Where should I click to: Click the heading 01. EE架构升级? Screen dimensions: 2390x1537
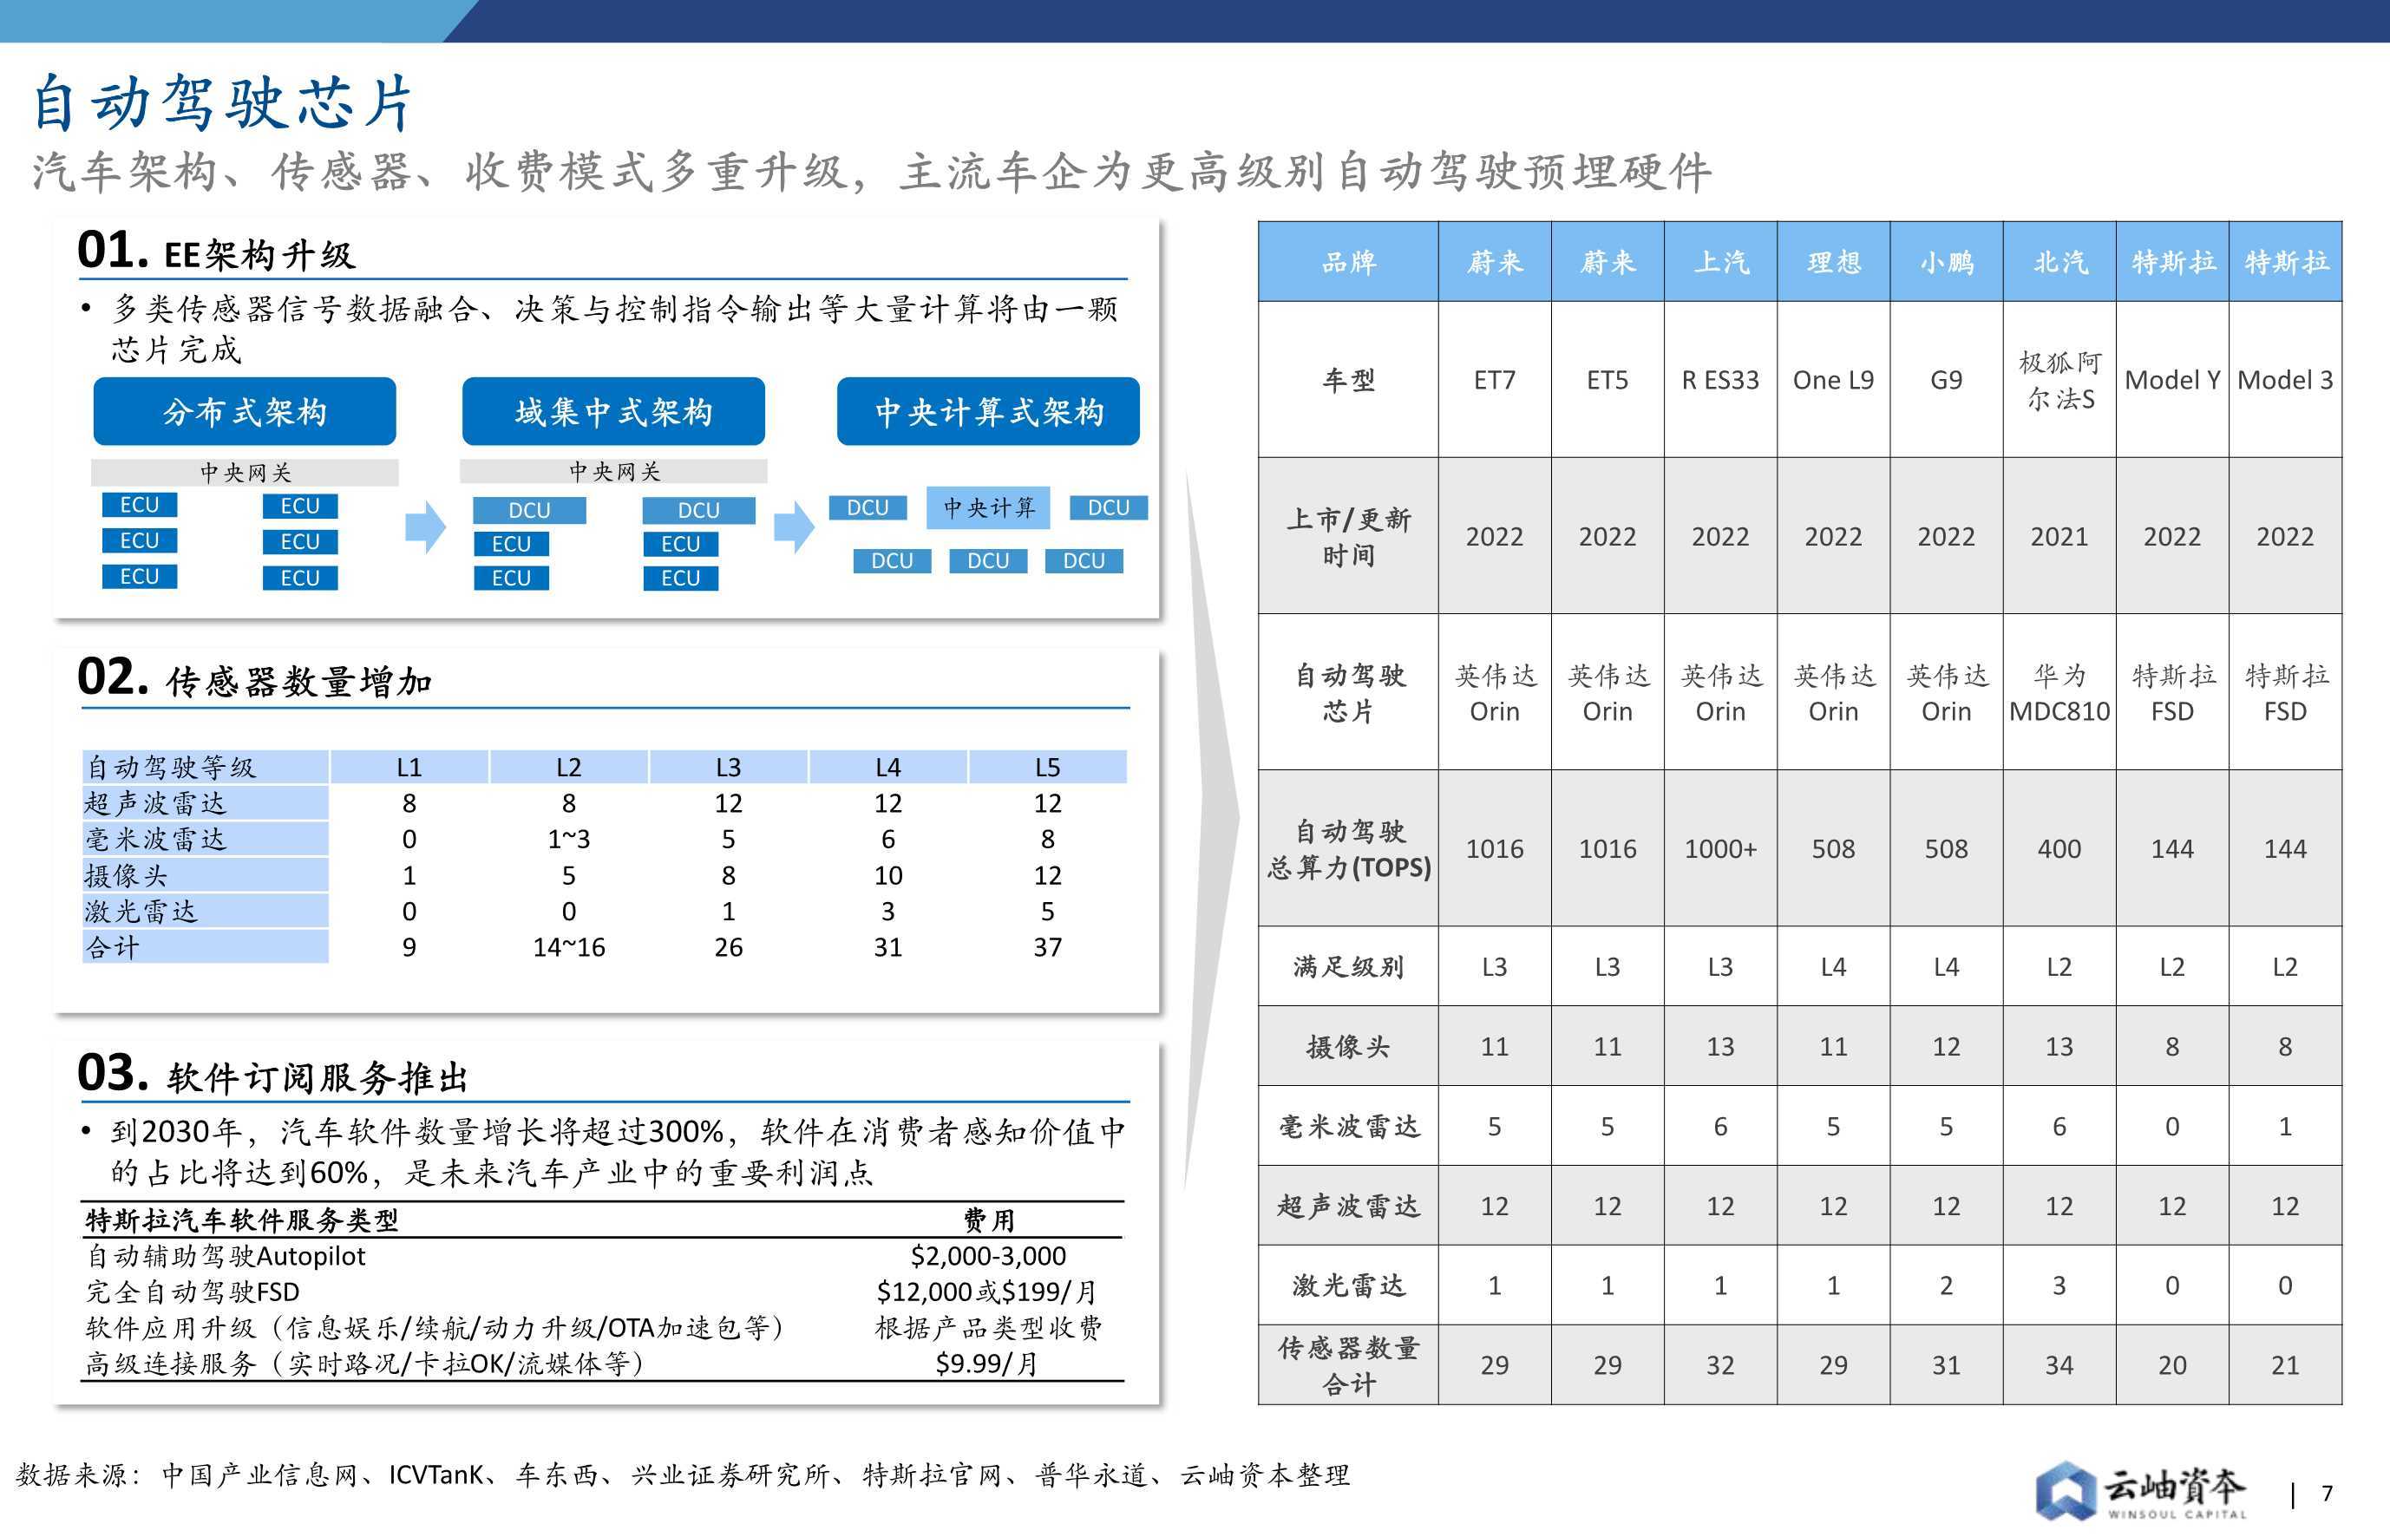pyautogui.click(x=215, y=251)
